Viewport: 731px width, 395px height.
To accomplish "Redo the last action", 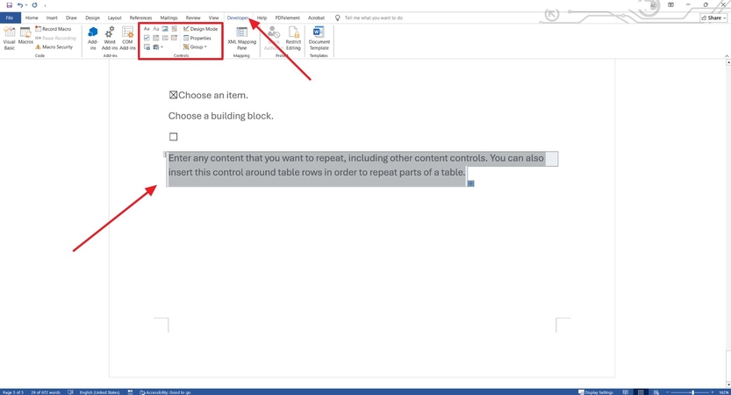I will coord(34,5).
